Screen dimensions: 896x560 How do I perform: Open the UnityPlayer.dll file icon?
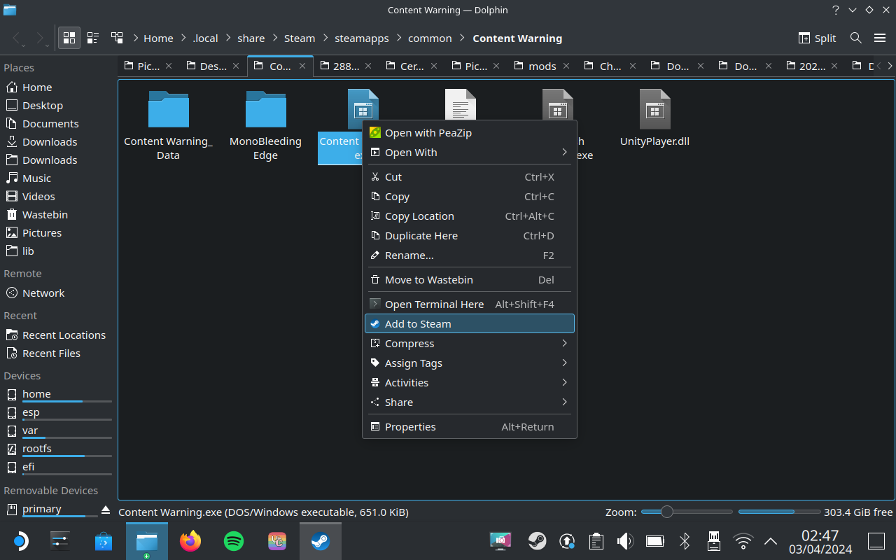tap(654, 108)
